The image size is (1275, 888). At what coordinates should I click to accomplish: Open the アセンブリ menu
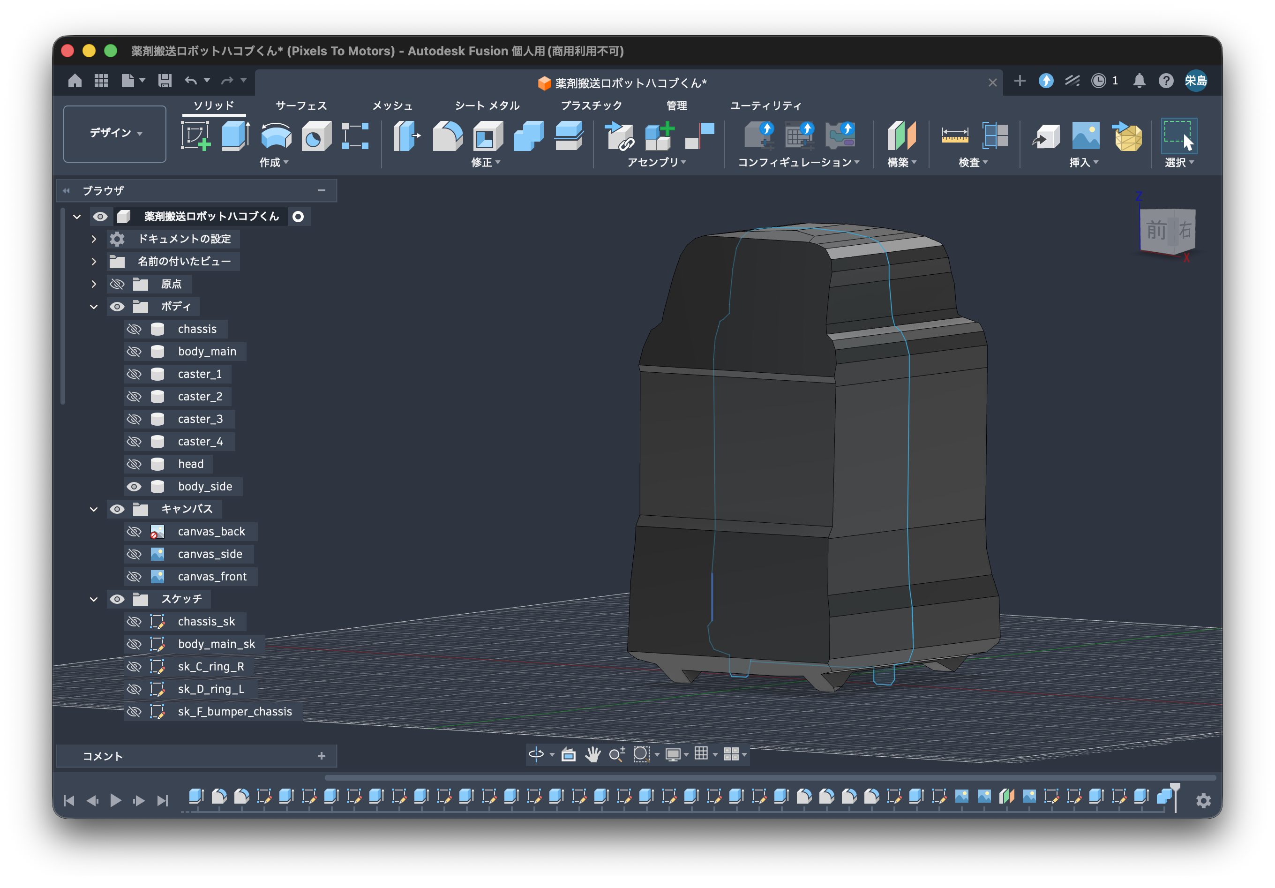coord(656,162)
